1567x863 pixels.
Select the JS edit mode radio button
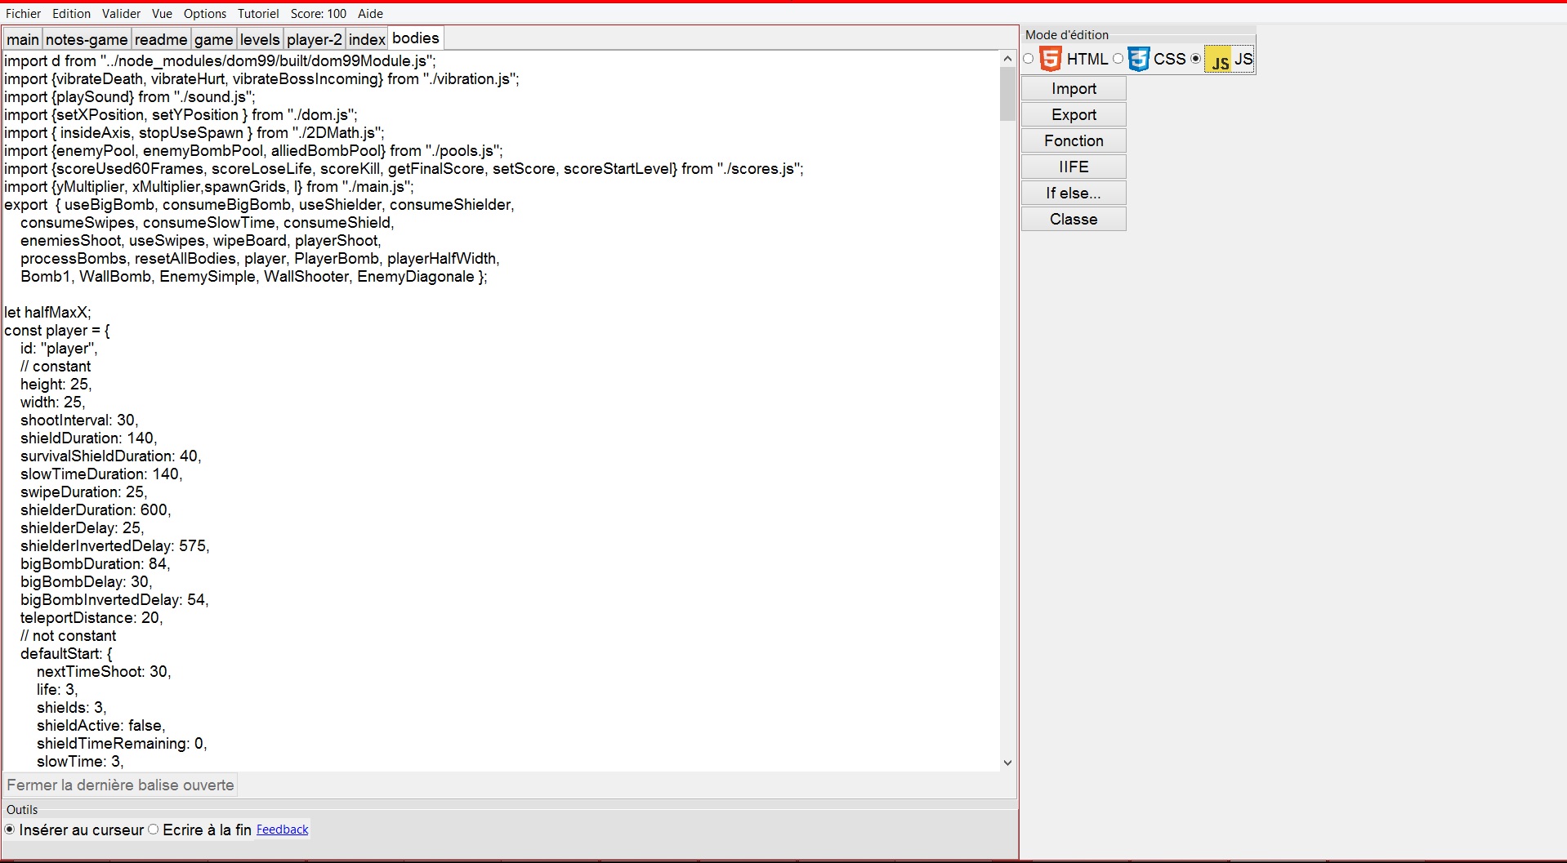[x=1196, y=59]
